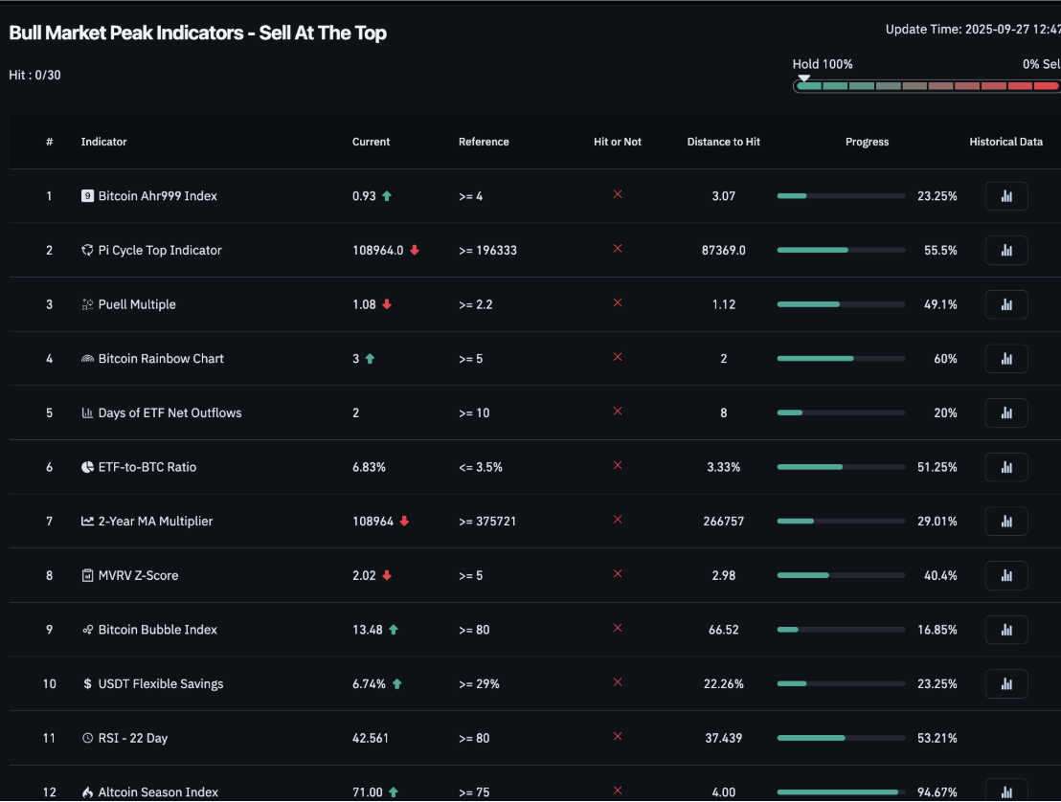
Task: Click the MVRV Z-Score progress bar
Action: point(841,576)
